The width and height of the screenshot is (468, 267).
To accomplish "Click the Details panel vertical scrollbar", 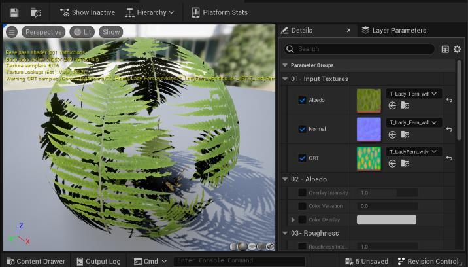I will (x=460, y=100).
